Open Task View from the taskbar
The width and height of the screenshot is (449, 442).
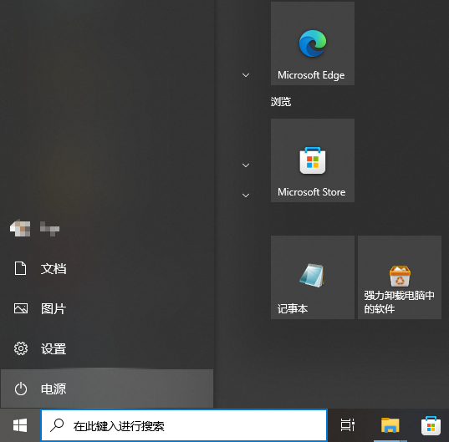347,425
